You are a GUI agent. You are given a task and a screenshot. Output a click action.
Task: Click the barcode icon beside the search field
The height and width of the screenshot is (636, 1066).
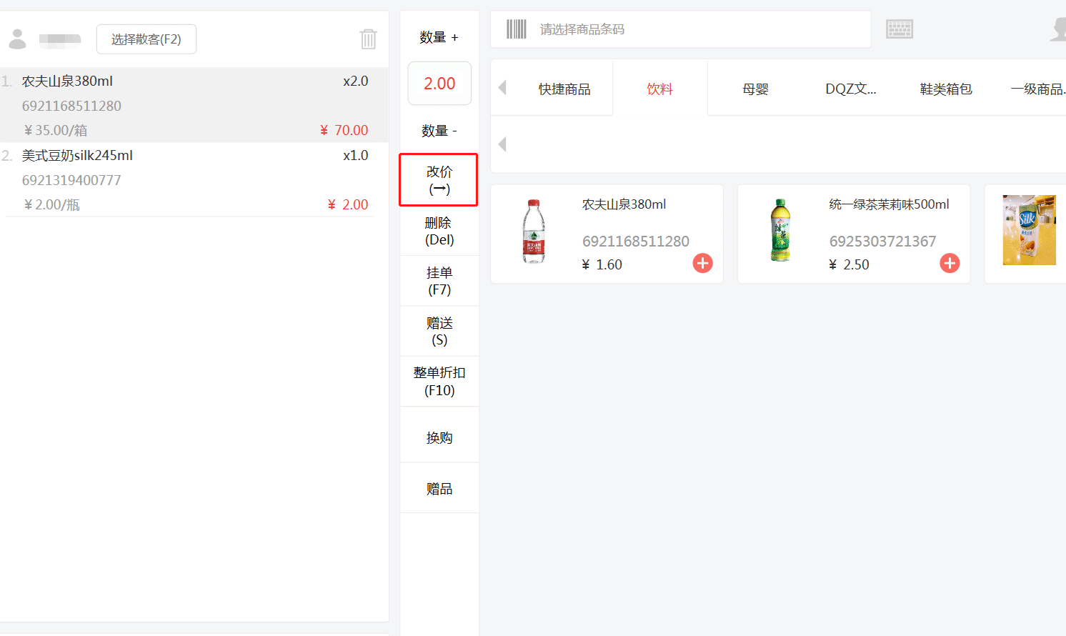(x=516, y=29)
